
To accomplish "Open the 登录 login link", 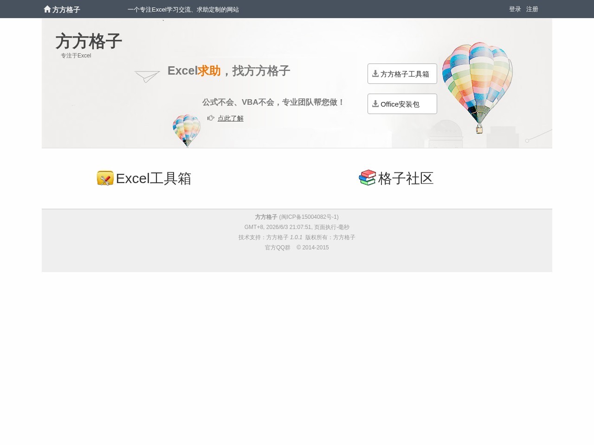I will [515, 9].
